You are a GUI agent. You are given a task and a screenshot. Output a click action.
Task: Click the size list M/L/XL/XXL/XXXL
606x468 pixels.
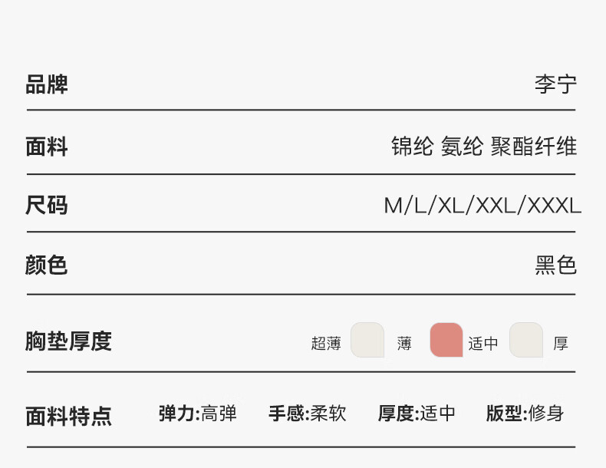(482, 206)
